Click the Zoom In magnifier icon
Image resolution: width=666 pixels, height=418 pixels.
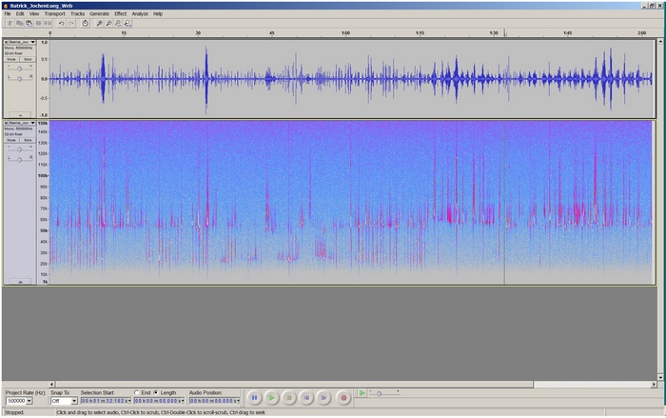99,24
